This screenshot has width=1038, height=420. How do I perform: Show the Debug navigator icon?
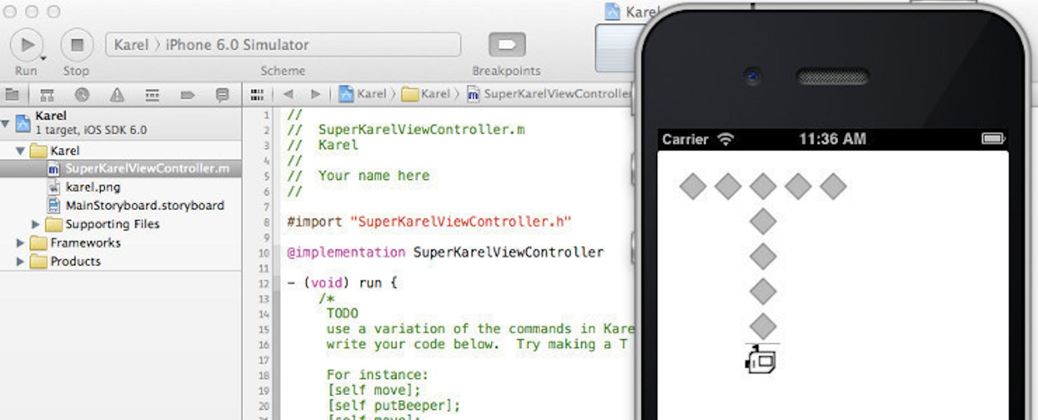pos(152,95)
